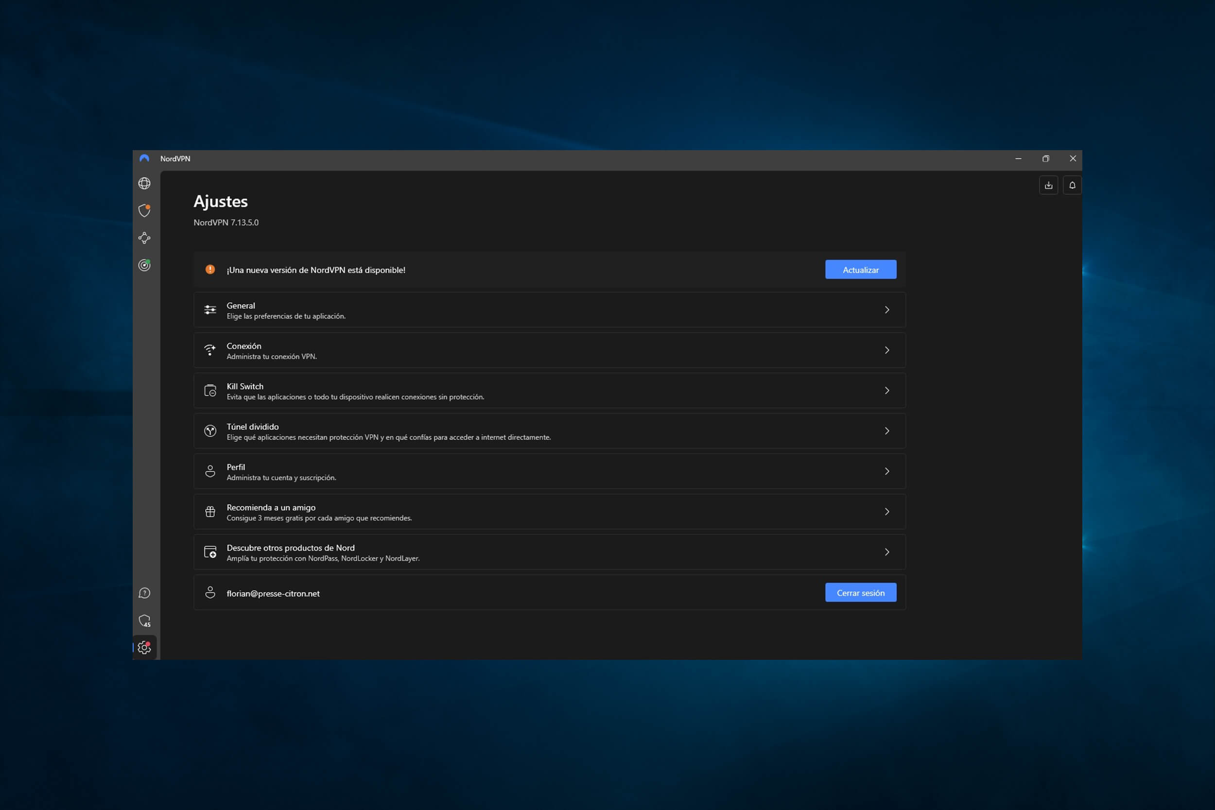Open Conexión settings section
The image size is (1215, 810).
[550, 350]
